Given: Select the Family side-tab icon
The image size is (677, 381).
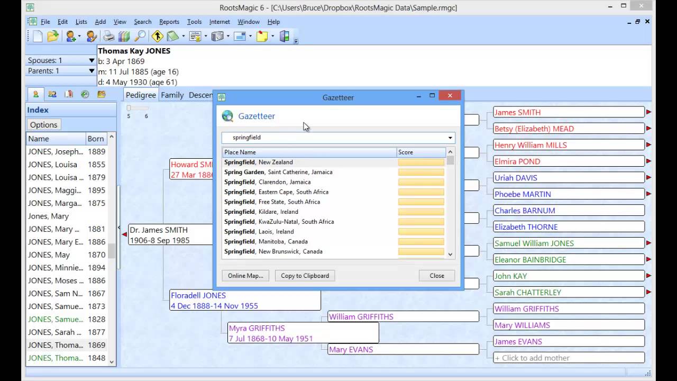Looking at the screenshot, I should [52, 94].
